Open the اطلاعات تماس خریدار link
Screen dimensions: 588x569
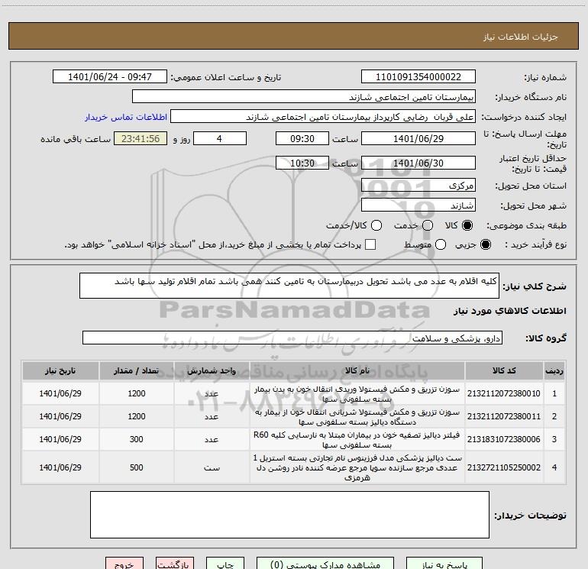coord(126,117)
